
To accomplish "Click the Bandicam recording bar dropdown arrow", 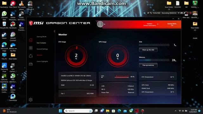I will coord(179,13).
